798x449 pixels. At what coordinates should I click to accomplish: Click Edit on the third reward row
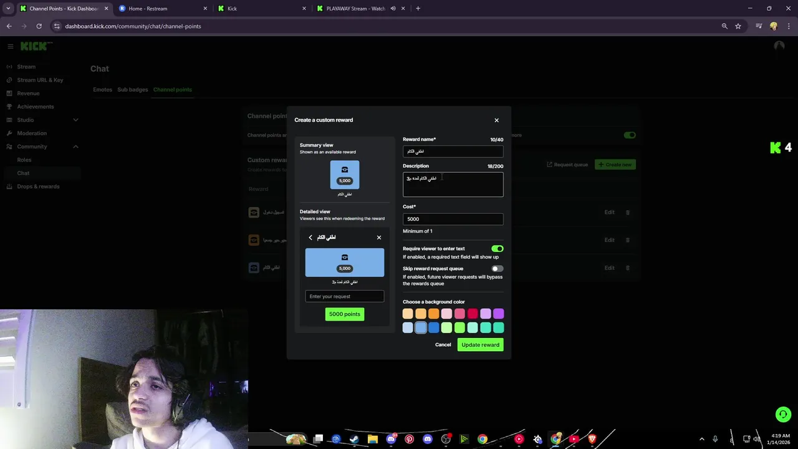coord(610,268)
